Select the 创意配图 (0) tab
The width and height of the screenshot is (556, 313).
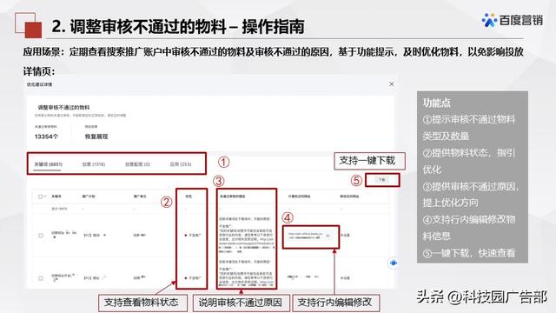(137, 164)
